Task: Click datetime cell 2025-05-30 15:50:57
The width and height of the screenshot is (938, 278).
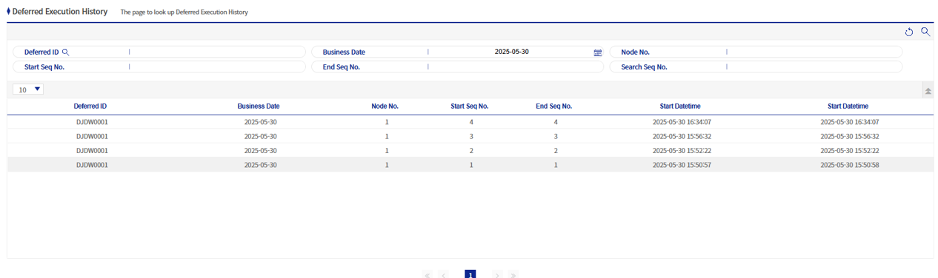Action: (682, 166)
